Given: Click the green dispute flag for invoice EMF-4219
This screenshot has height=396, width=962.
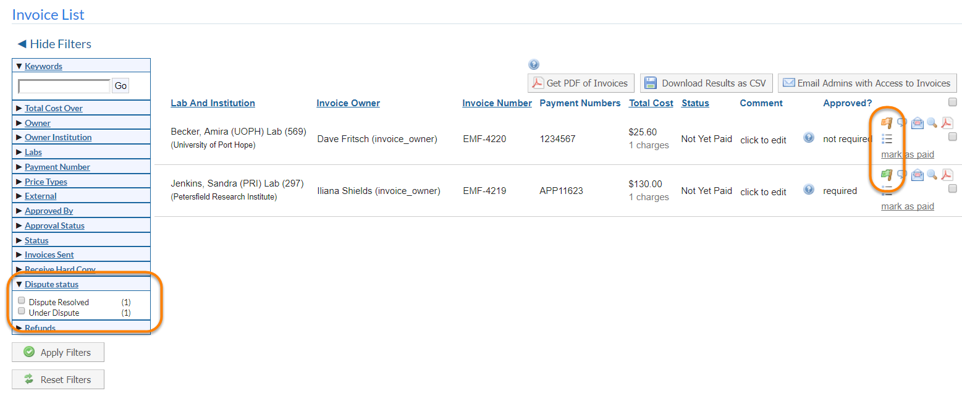Looking at the screenshot, I should point(887,175).
